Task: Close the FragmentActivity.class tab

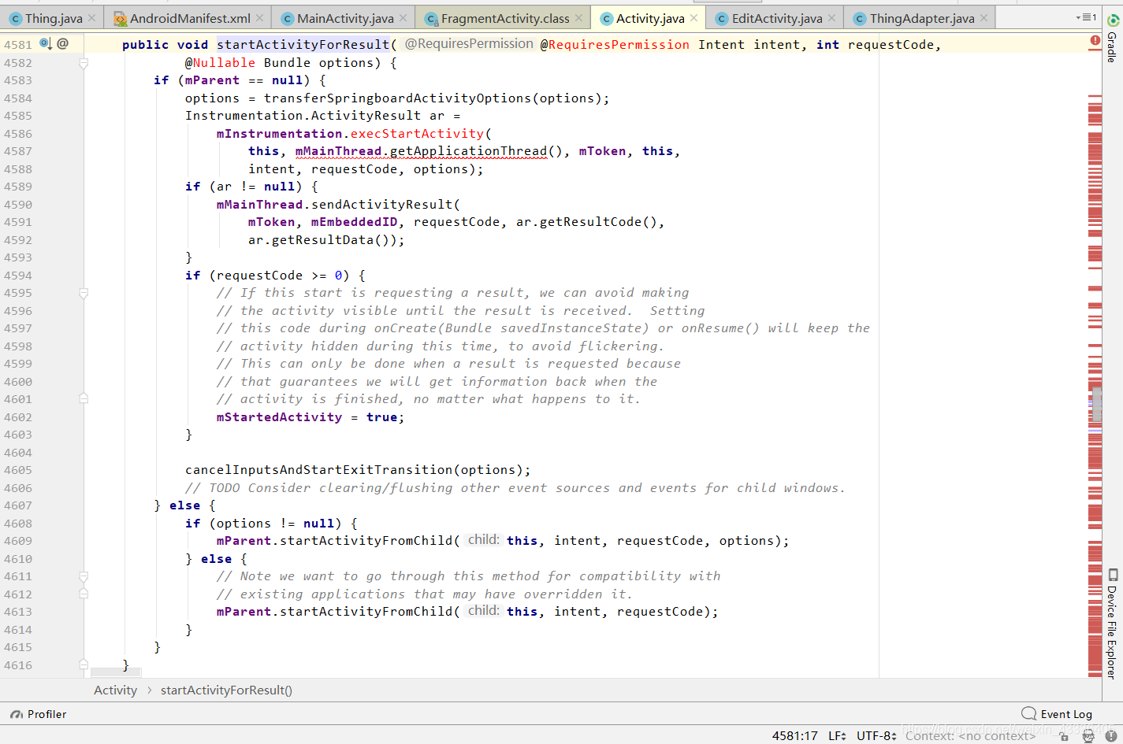Action: click(x=579, y=18)
